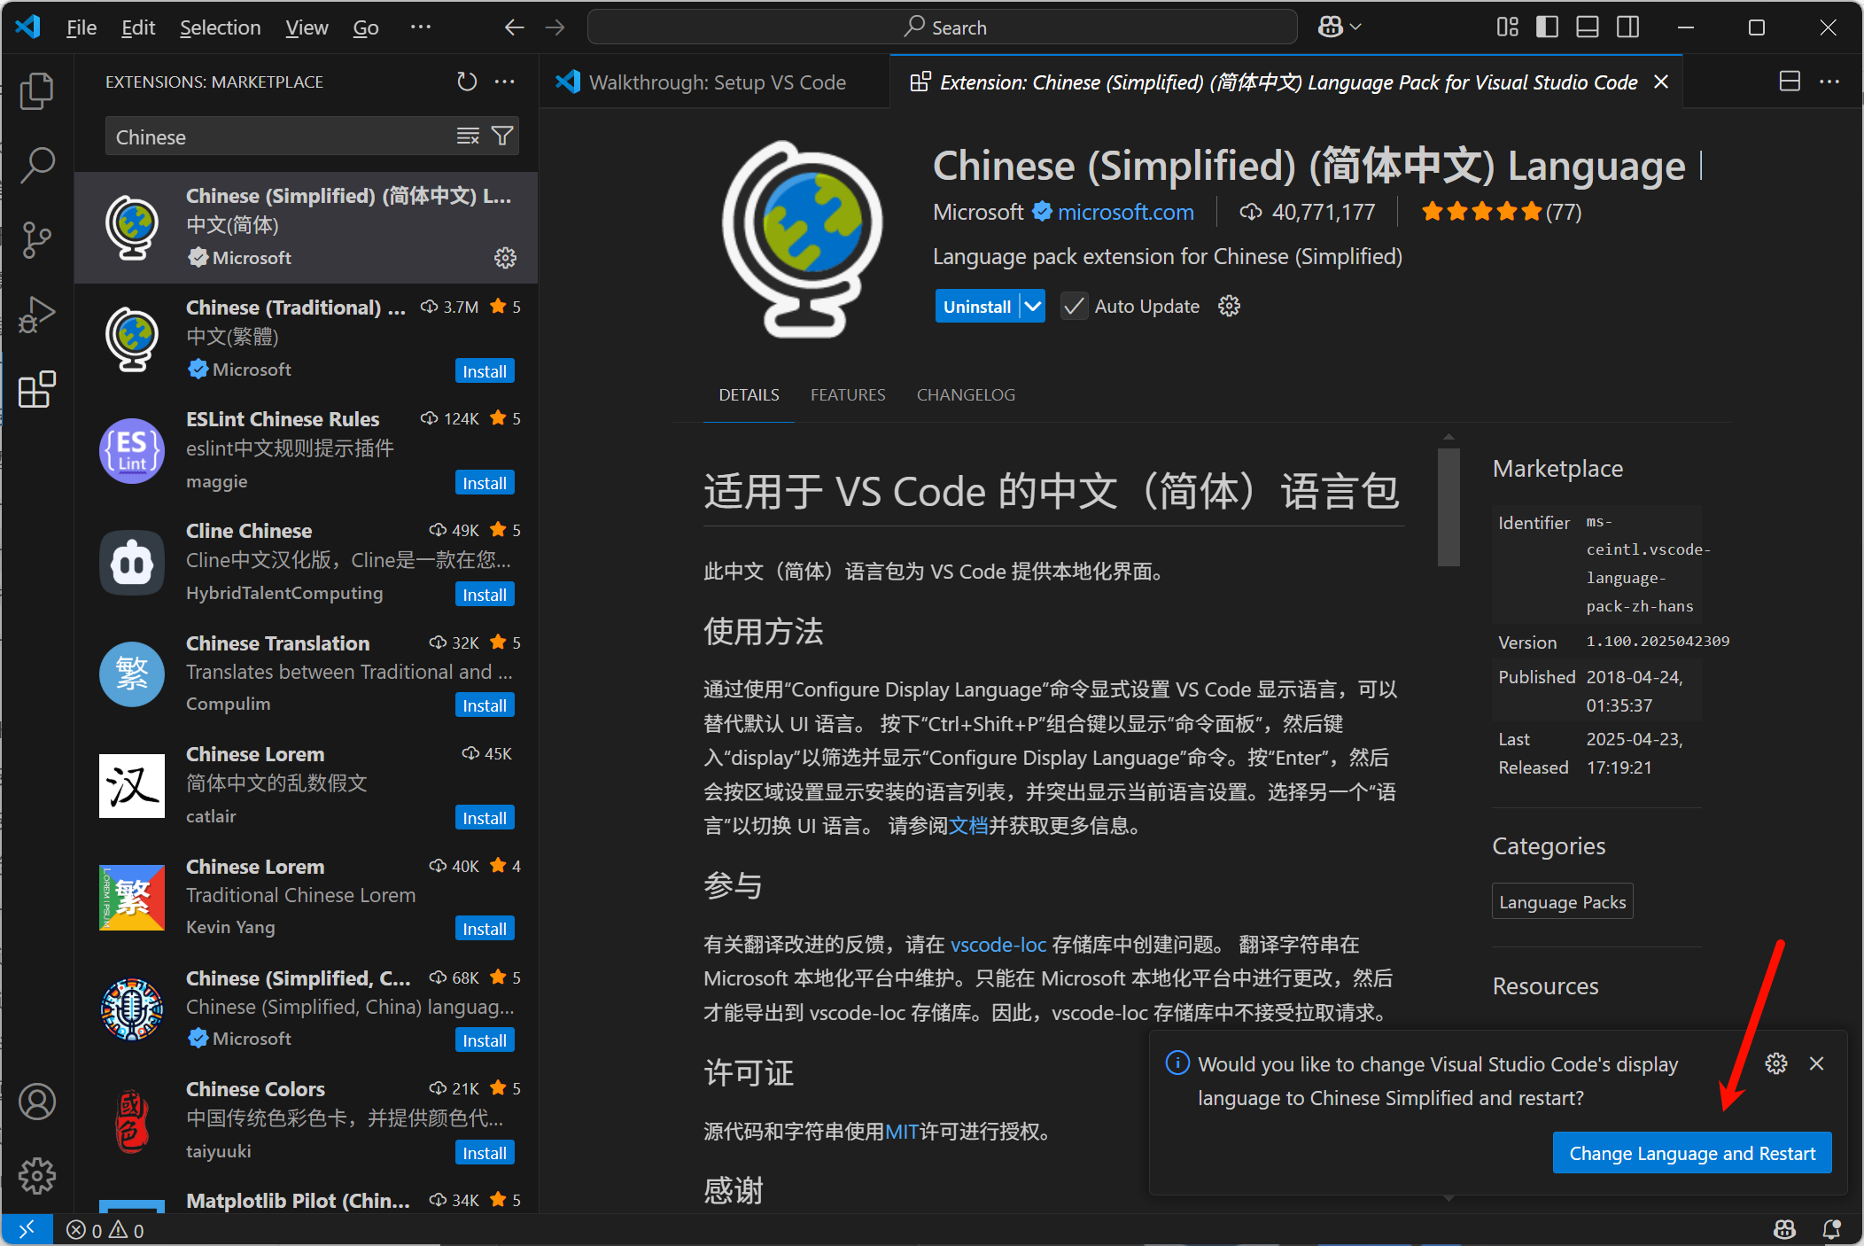Screen dimensions: 1864x1246
Task: Open the Copilot chat icon in title bar
Action: [x=1330, y=27]
